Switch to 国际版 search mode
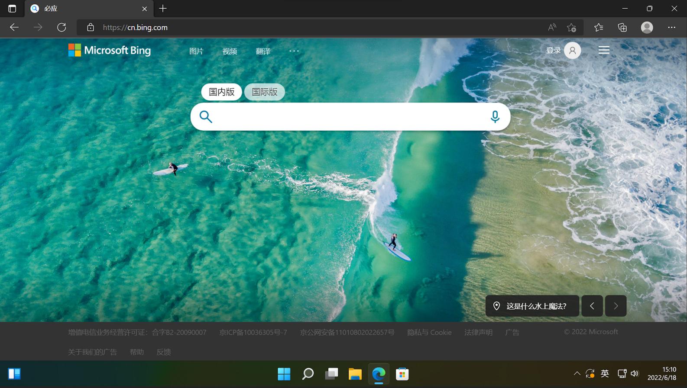The width and height of the screenshot is (687, 388). tap(264, 92)
